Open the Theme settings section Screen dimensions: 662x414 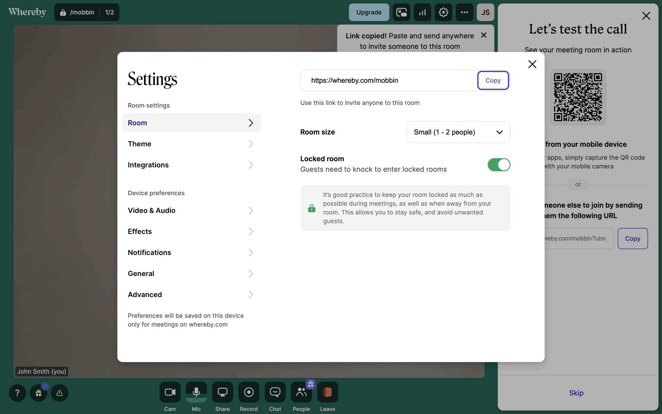(192, 144)
